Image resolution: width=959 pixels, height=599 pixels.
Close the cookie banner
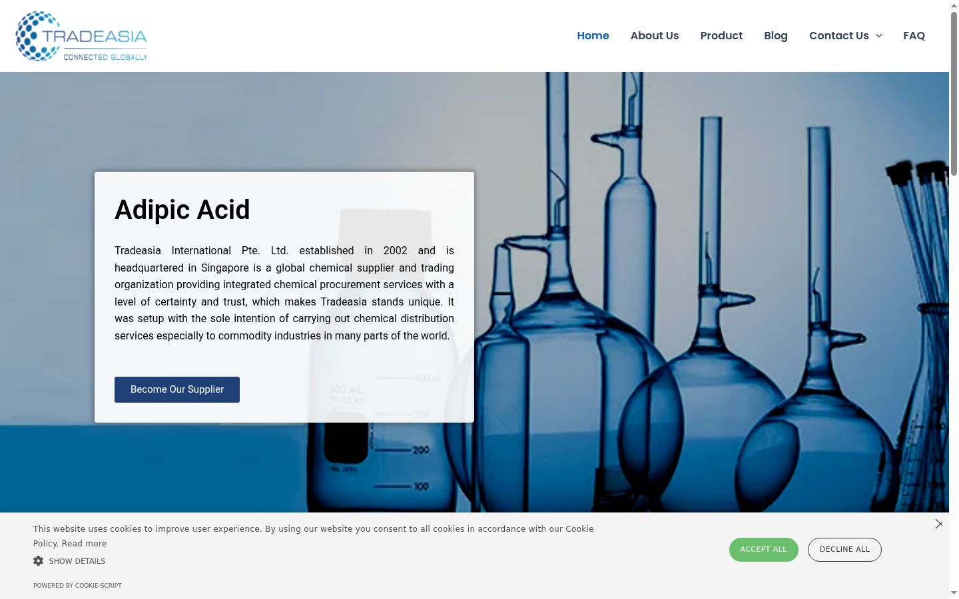click(938, 524)
